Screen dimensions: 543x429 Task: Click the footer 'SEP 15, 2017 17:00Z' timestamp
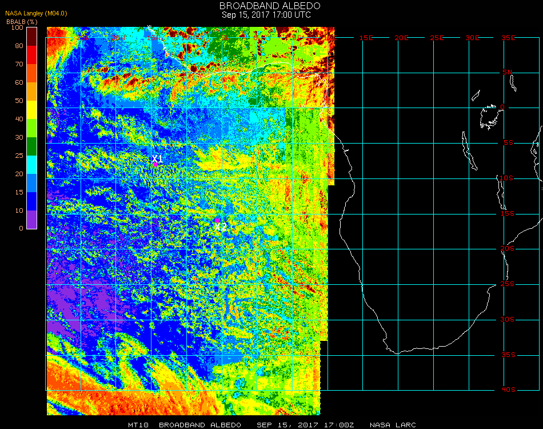tap(305, 425)
